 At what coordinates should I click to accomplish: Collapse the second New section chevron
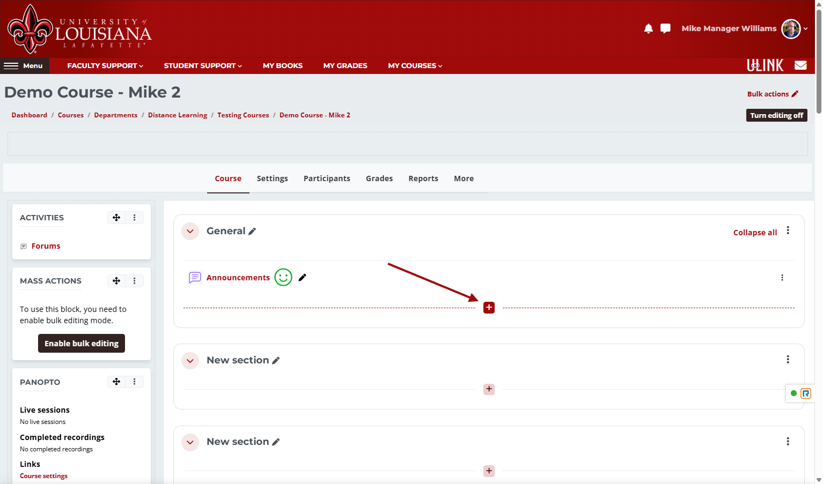(190, 442)
